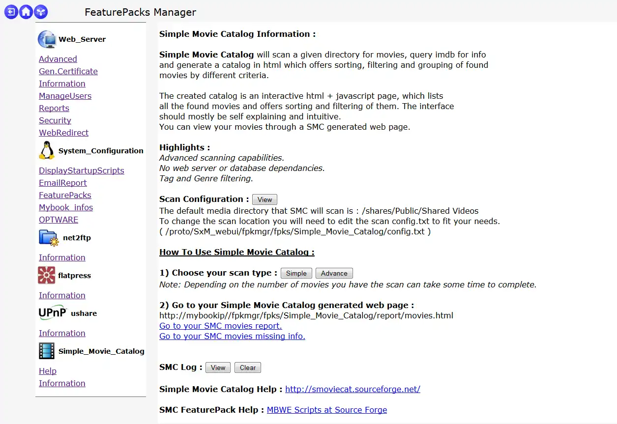Viewport: 617px width, 424px height.
Task: Click the Web_Server globe icon
Action: (47, 39)
